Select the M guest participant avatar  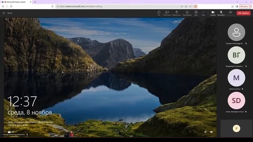pos(236,78)
